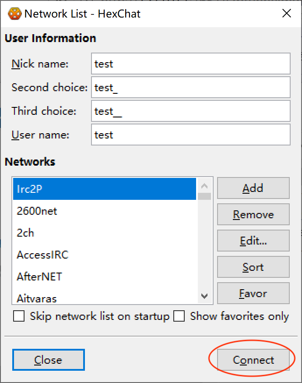The image size is (302, 383).
Task: Remove the selected network
Action: [253, 215]
